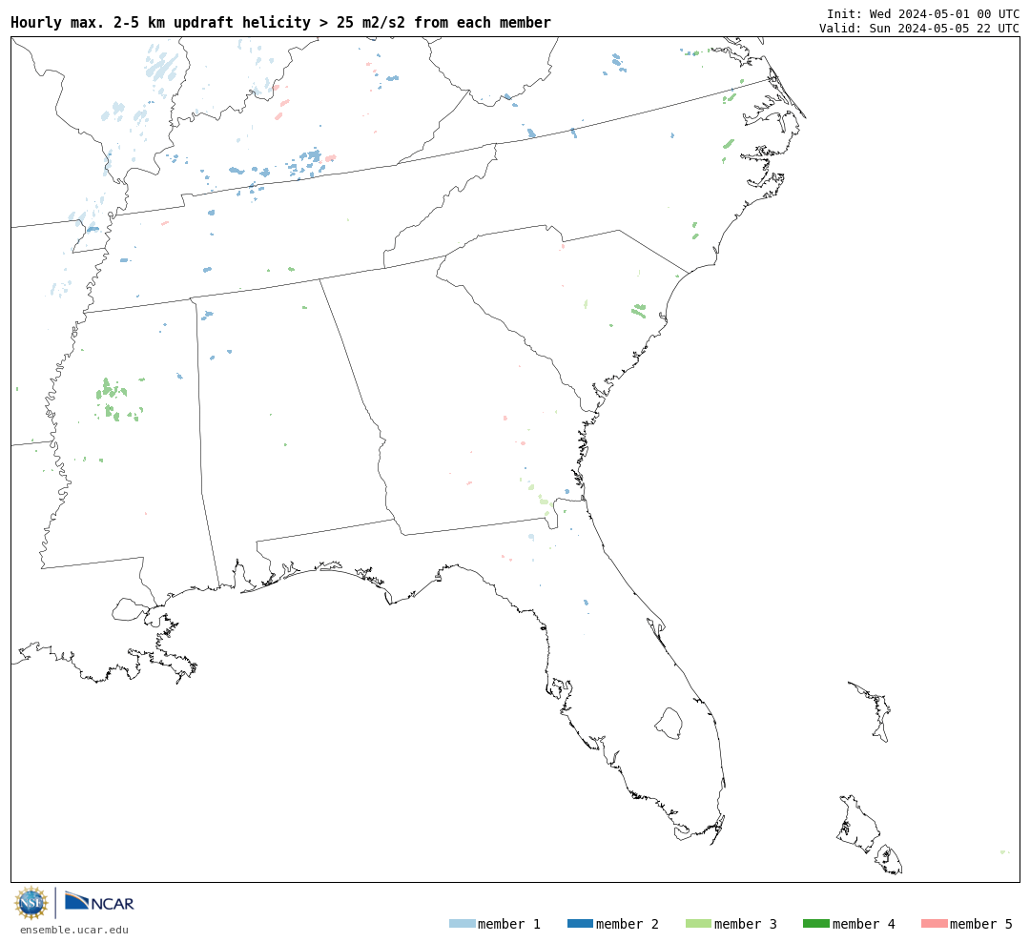Click the 'Valid: Sun 2024-05-05 22 UTC' text

click(919, 29)
